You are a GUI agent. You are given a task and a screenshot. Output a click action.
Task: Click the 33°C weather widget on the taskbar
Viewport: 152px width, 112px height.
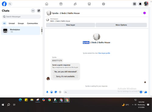125,105
